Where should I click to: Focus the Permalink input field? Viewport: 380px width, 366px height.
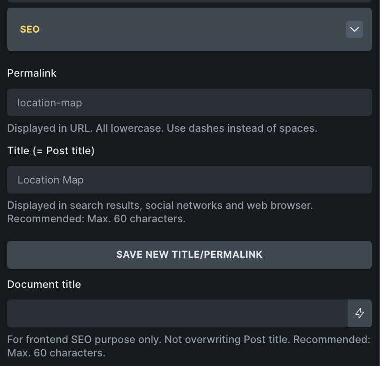189,102
